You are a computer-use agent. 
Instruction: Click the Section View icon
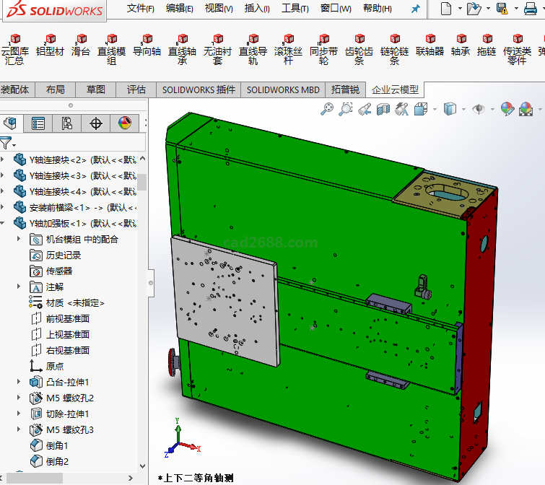(x=383, y=109)
